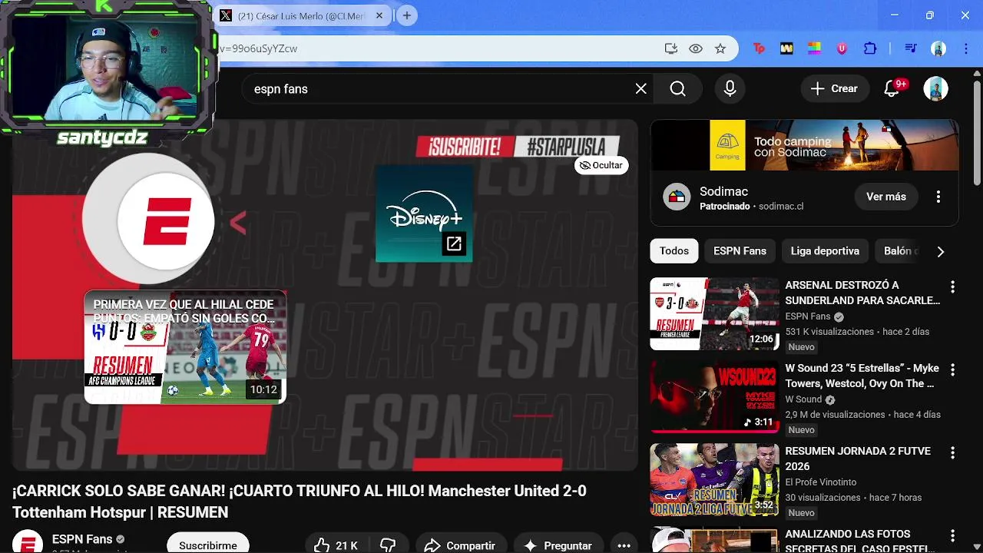The height and width of the screenshot is (553, 983).
Task: Click El Profe Vinotinto channel name
Action: [x=821, y=482]
